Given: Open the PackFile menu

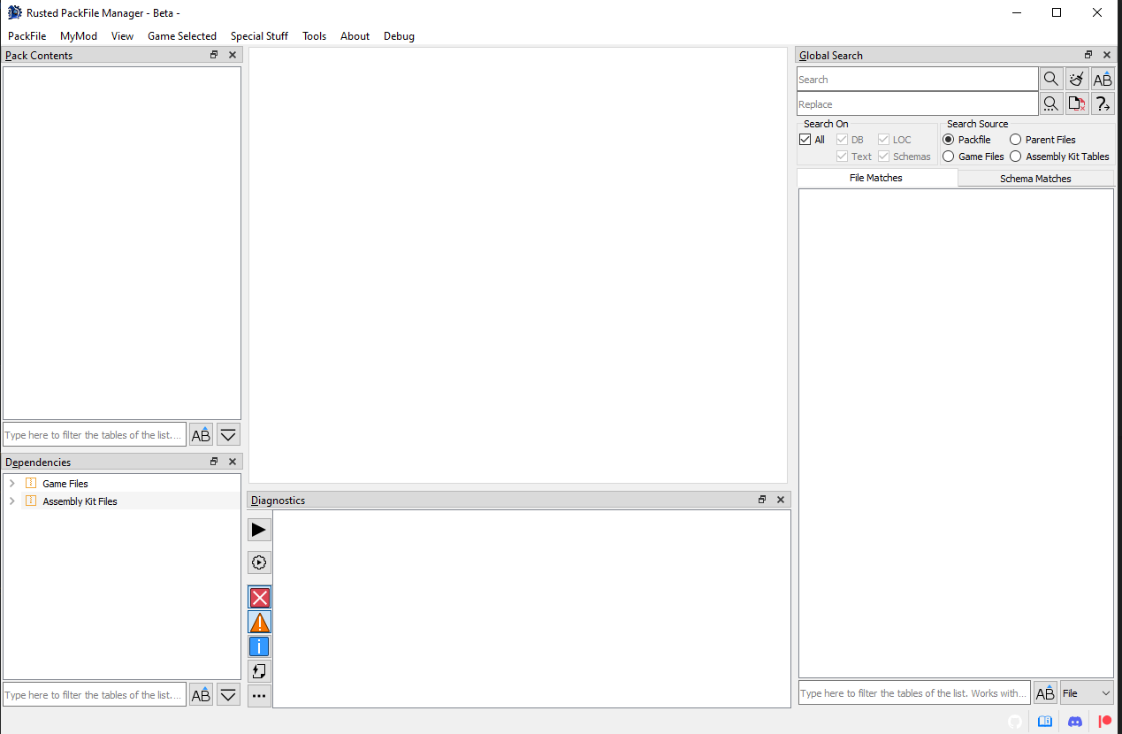Looking at the screenshot, I should [x=26, y=36].
